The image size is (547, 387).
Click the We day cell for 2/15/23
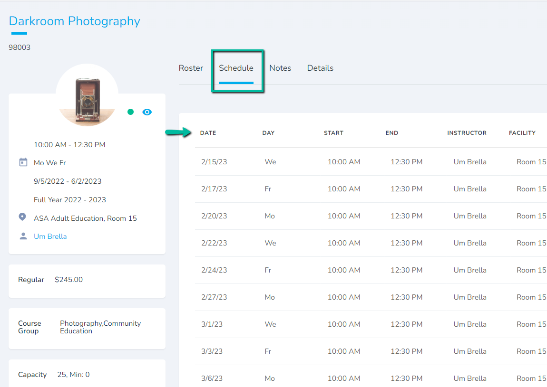(270, 161)
